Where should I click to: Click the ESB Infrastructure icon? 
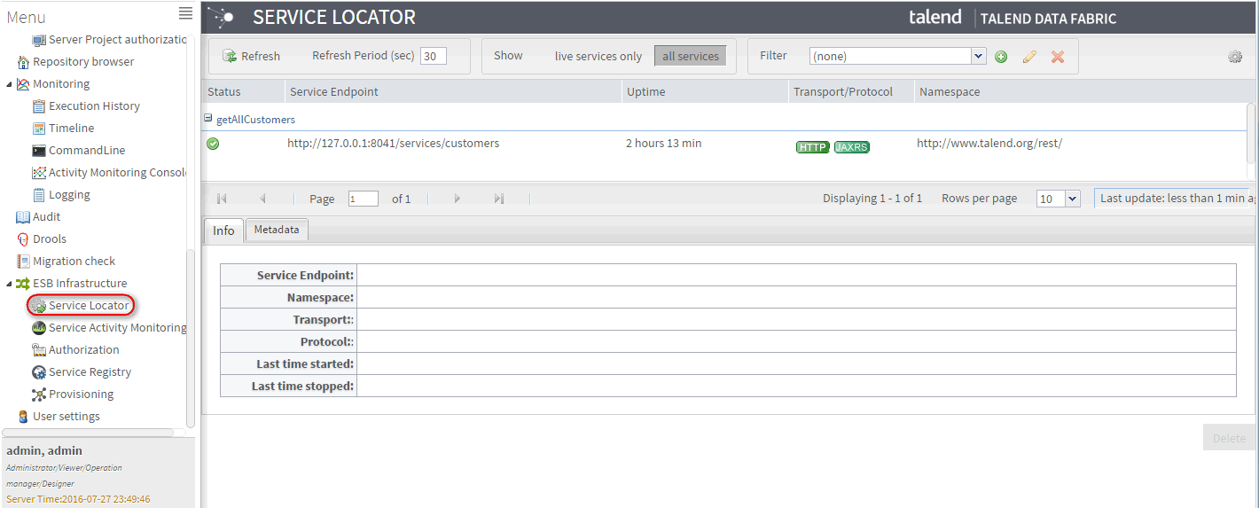23,284
